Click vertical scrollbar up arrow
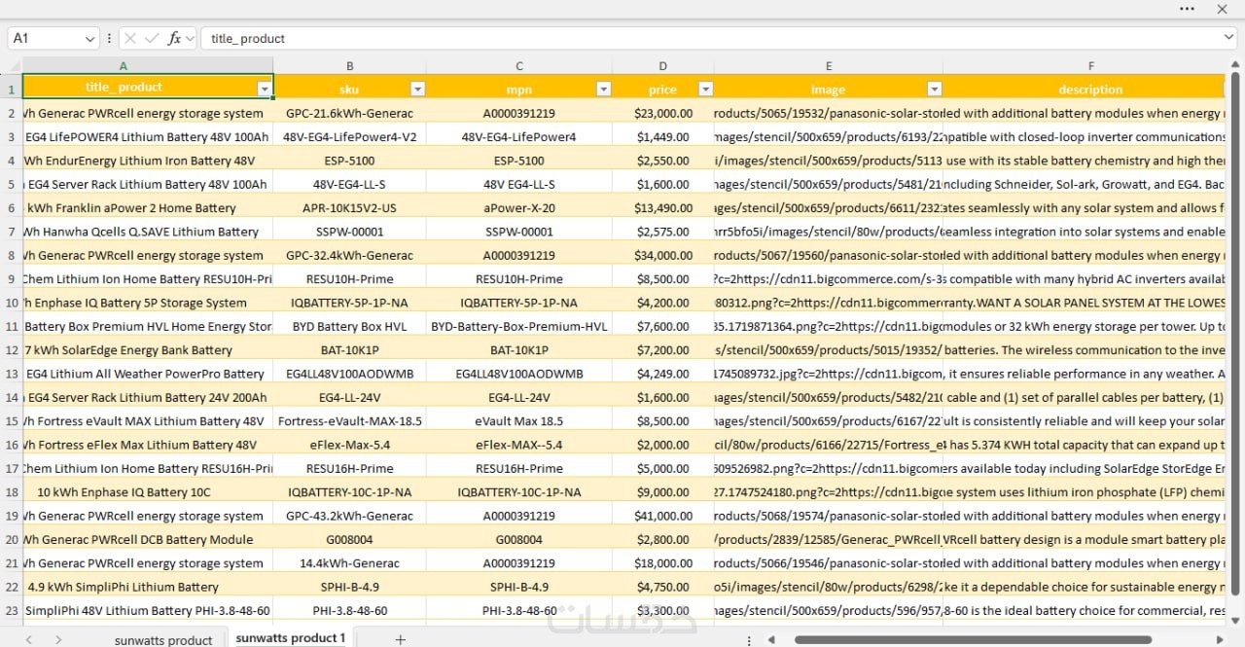This screenshot has width=1245, height=647. tap(1236, 64)
